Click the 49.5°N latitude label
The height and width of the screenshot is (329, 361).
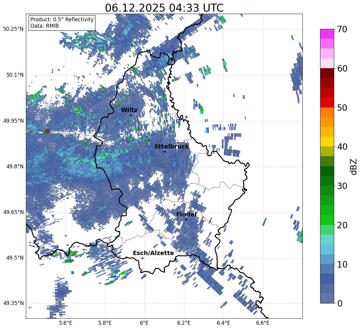(15, 257)
